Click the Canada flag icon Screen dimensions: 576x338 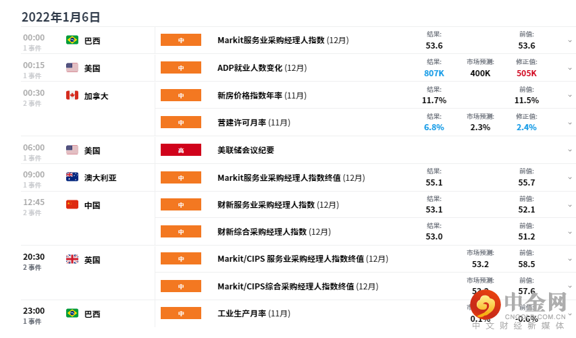point(72,95)
